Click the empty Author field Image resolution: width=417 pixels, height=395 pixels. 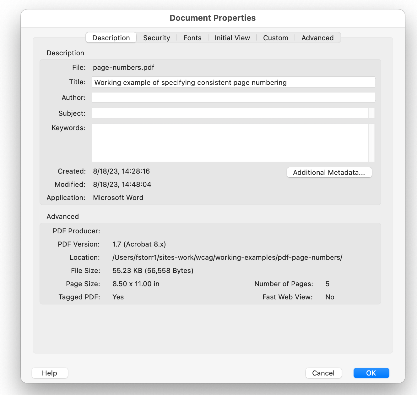(233, 97)
